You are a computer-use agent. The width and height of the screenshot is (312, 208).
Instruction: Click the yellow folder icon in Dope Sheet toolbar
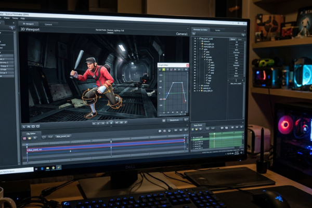pyautogui.click(x=197, y=129)
